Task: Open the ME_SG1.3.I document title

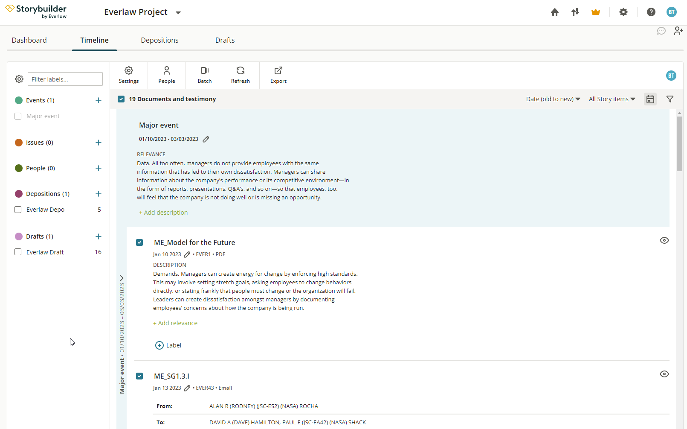Action: pyautogui.click(x=171, y=376)
